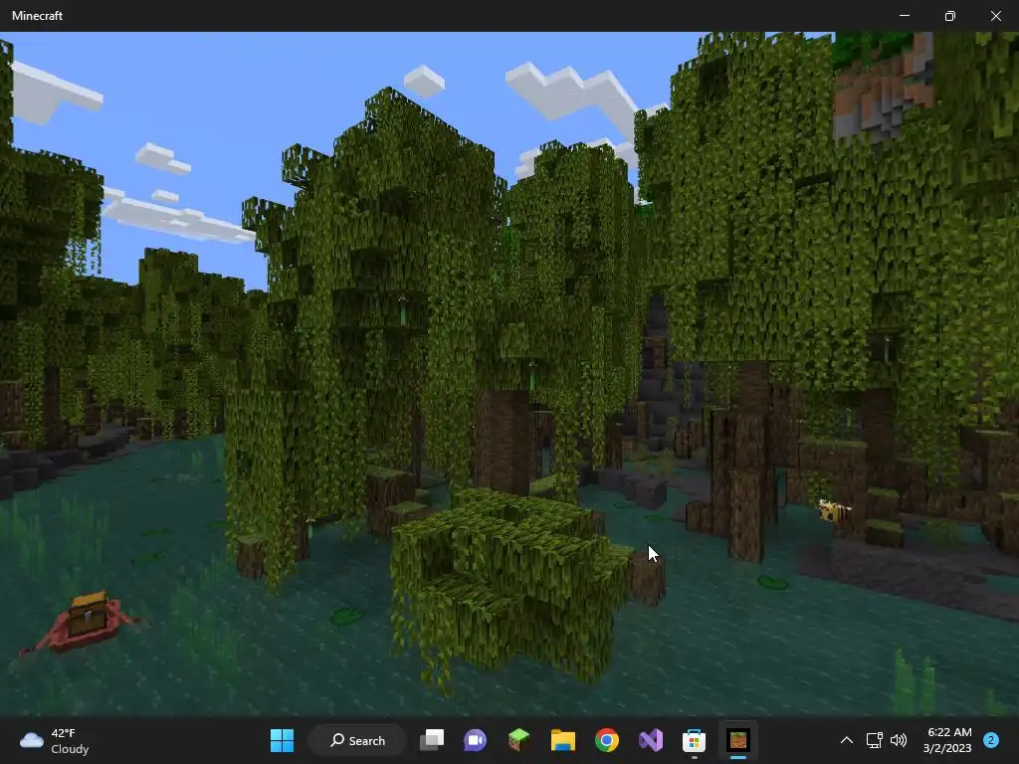Restore down the Minecraft window
This screenshot has height=764, width=1019.
[x=950, y=16]
